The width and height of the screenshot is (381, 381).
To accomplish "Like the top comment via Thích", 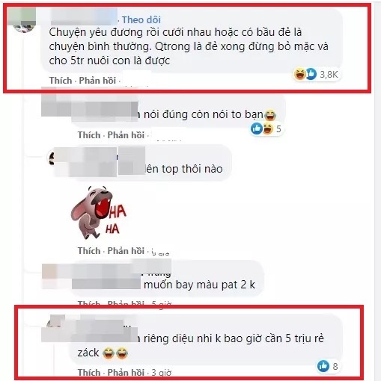I will 61,81.
